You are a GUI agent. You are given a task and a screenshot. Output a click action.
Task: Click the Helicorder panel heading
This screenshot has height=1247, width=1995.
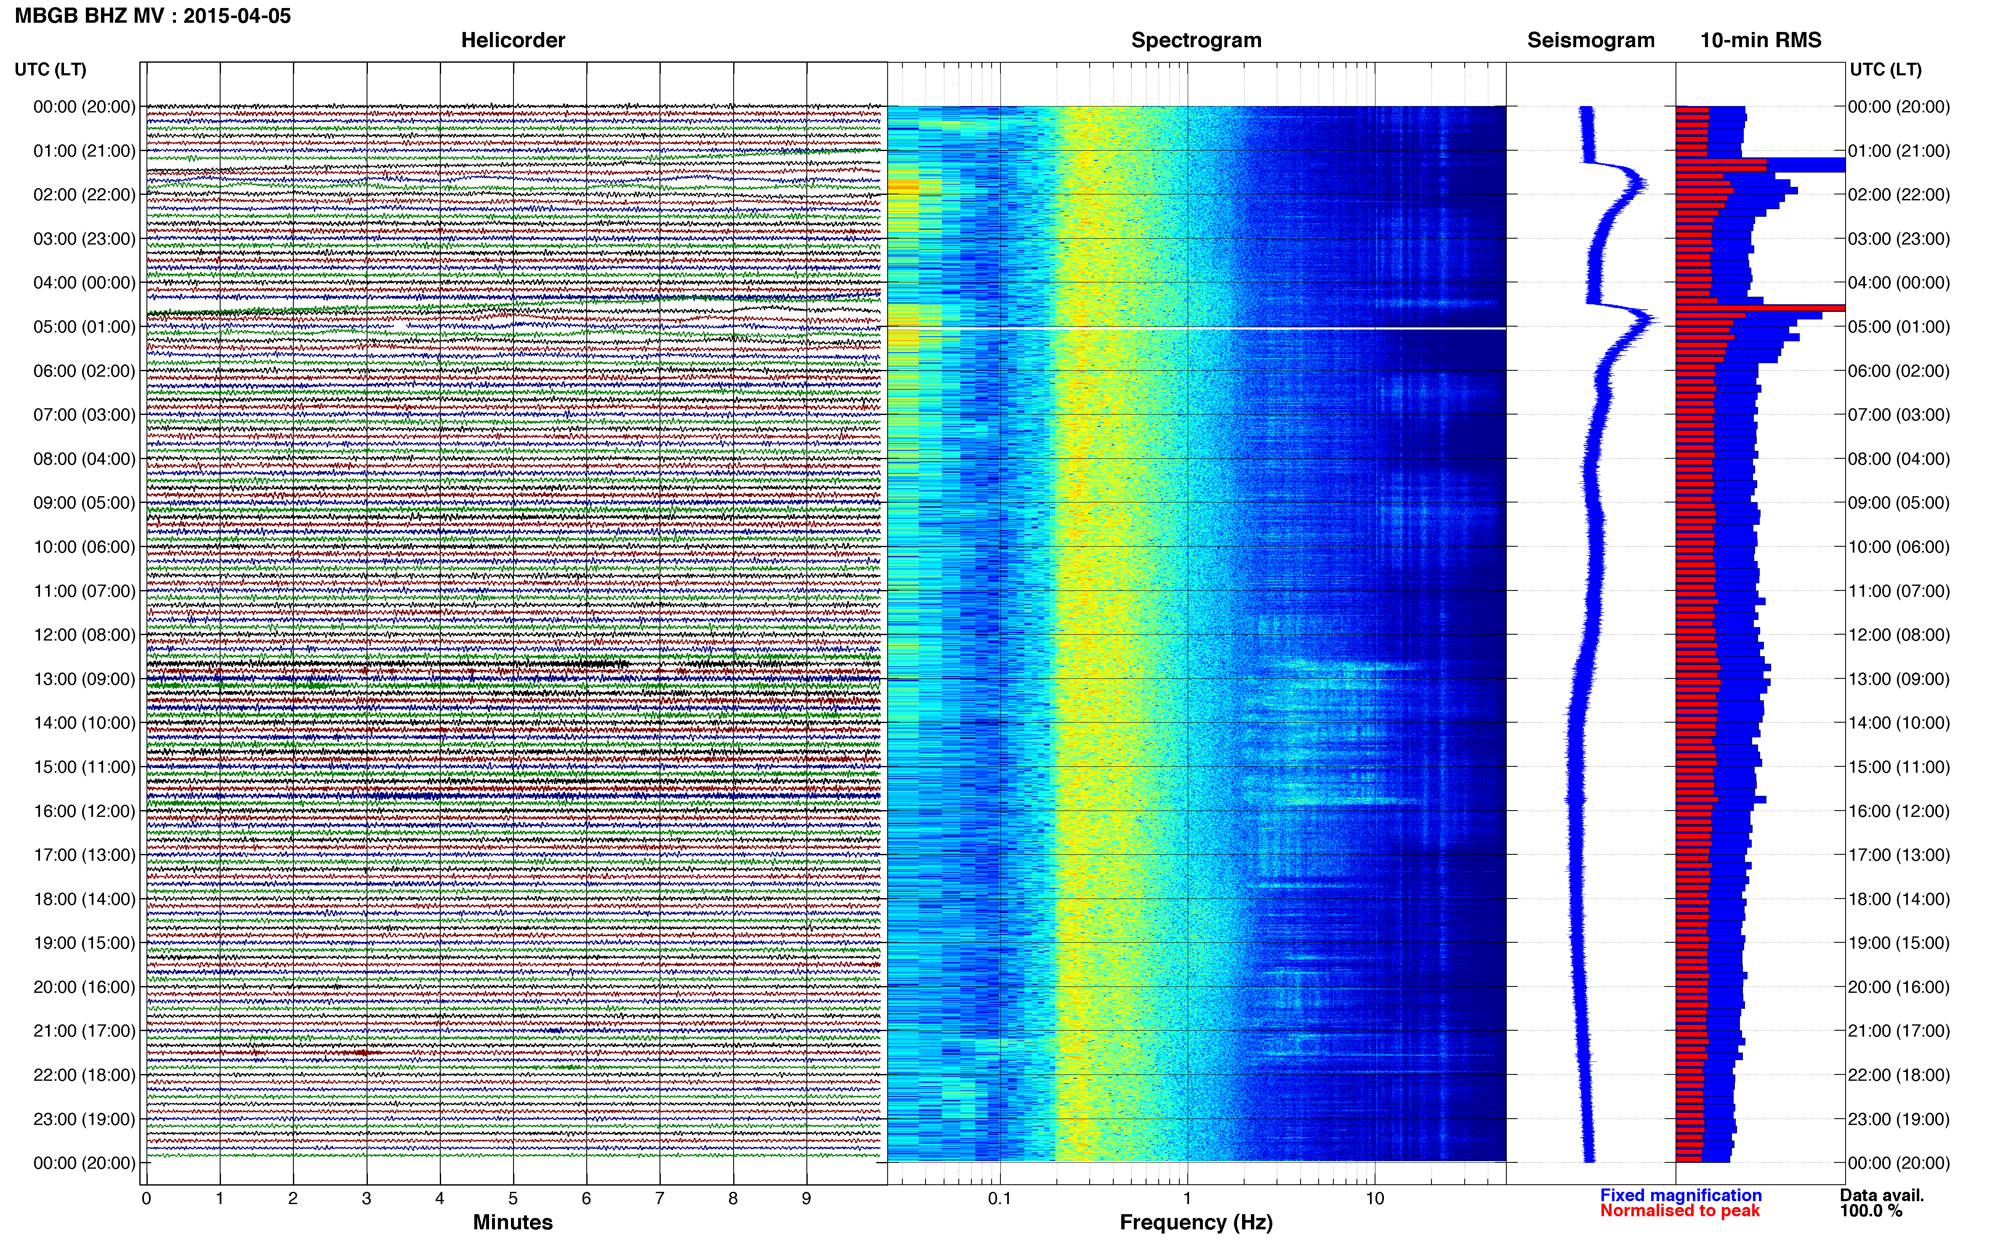512,40
